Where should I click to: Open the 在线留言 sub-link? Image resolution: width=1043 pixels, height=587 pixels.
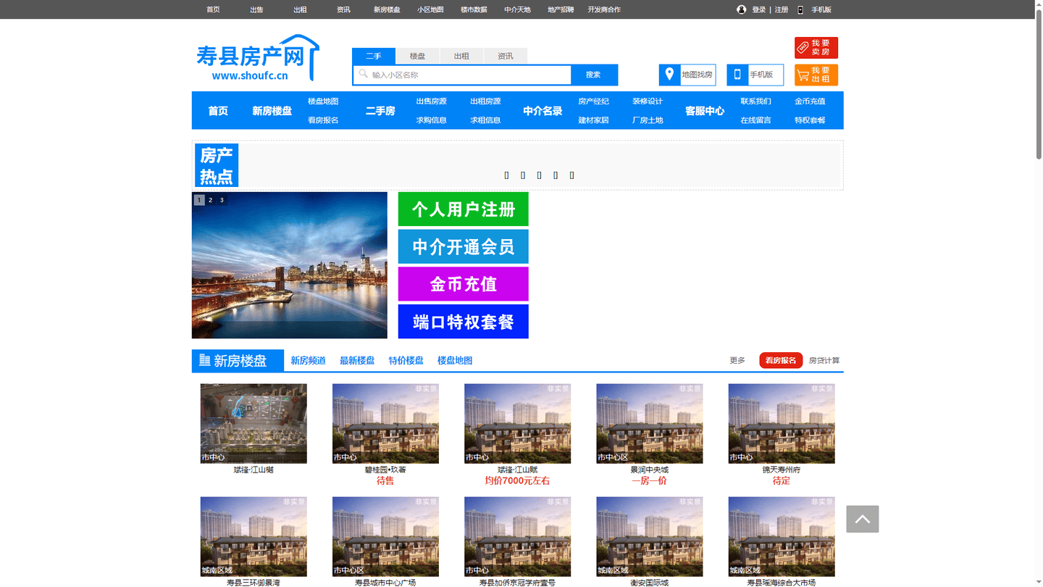click(x=755, y=120)
